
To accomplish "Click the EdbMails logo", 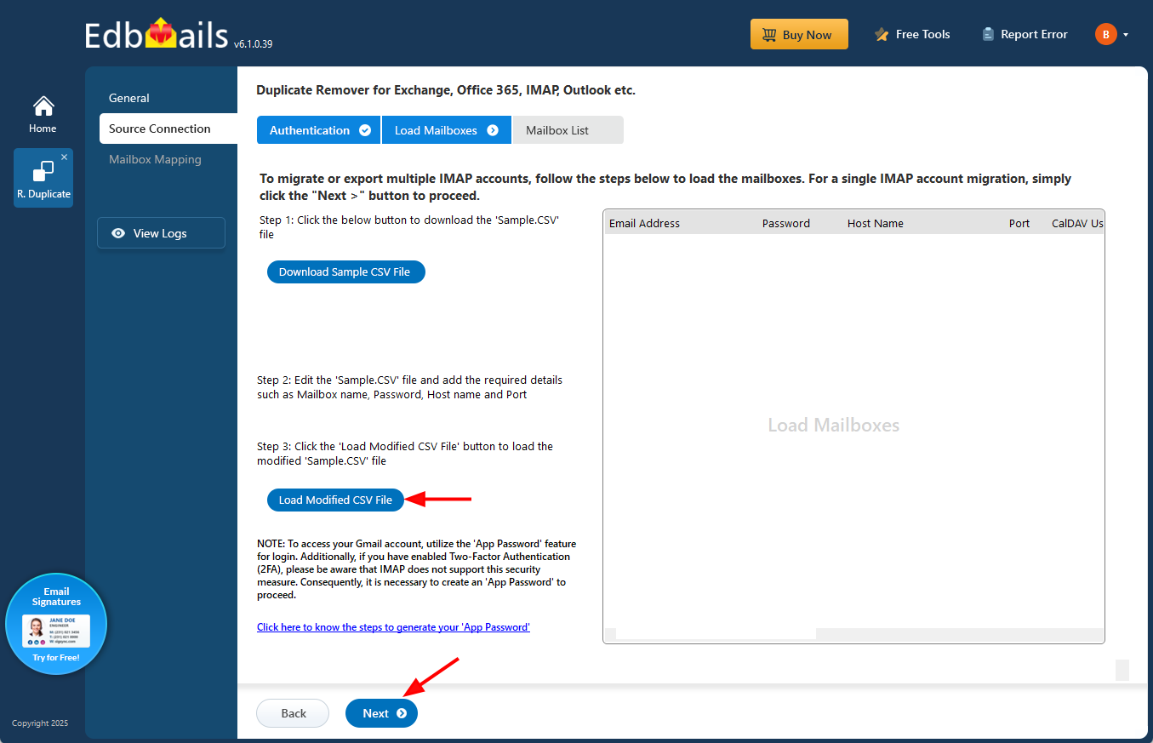I will pos(157,32).
